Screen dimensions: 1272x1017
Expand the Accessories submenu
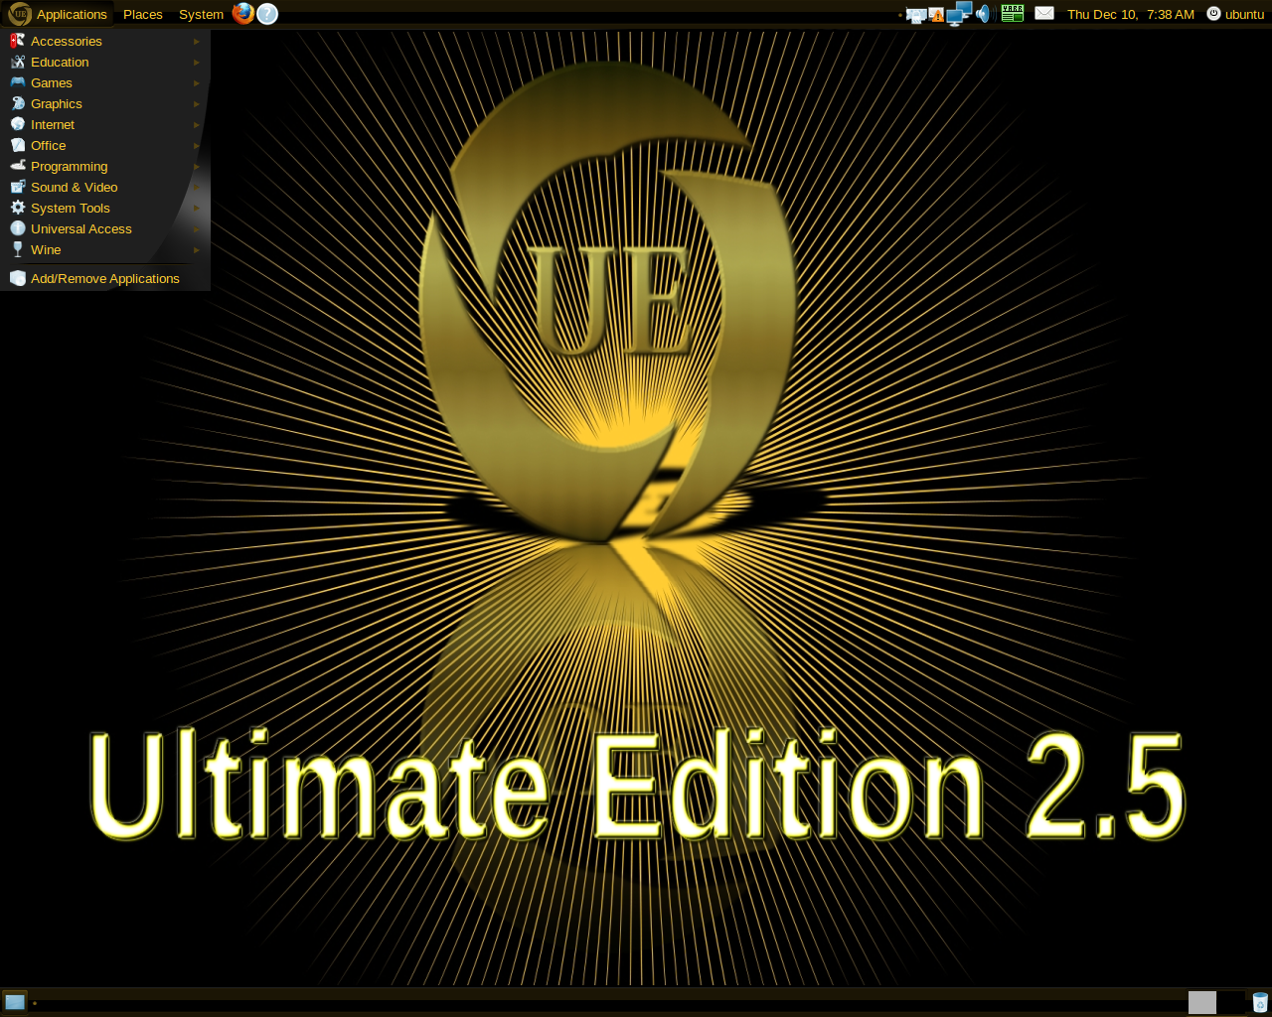point(105,41)
